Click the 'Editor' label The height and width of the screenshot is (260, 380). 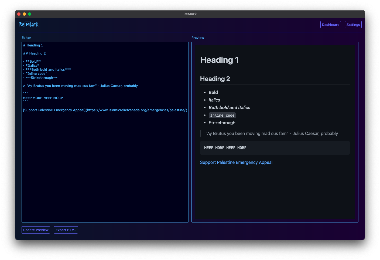point(26,38)
